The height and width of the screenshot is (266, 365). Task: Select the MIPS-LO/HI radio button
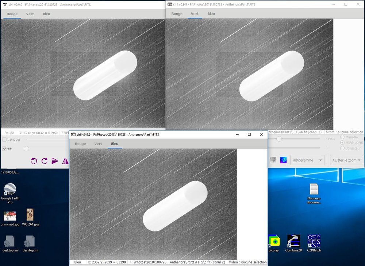[342, 143]
